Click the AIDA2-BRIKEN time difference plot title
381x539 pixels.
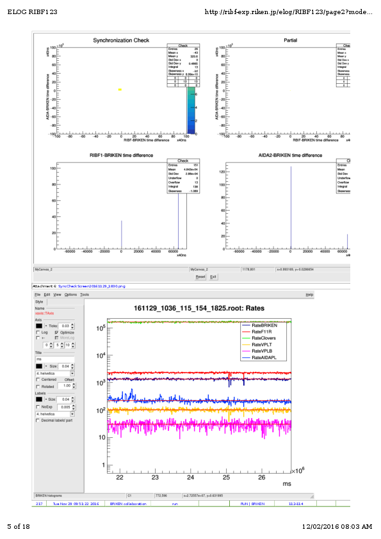pos(290,156)
